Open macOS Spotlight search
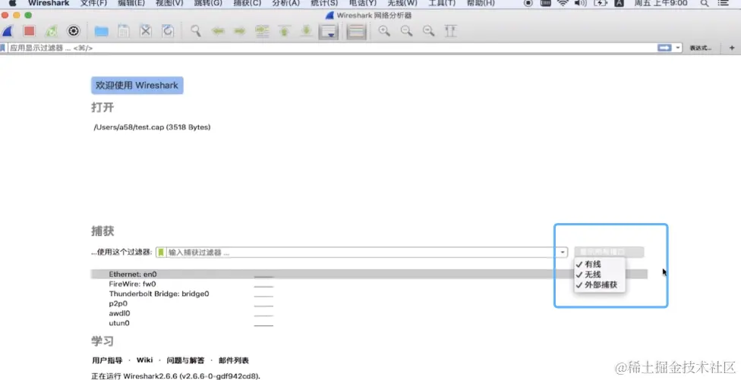741x380 pixels. click(704, 3)
